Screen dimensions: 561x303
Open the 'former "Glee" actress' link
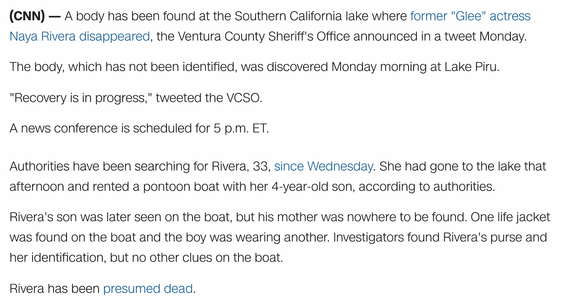pos(470,16)
